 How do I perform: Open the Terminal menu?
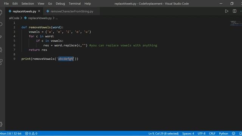[x=75, y=3]
